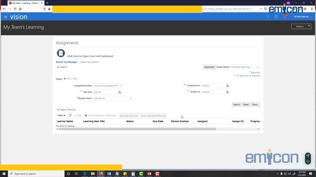Image resolution: width=316 pixels, height=177 pixels.
Task: Open the Windows Start menu
Action: pyautogui.click(x=4, y=174)
